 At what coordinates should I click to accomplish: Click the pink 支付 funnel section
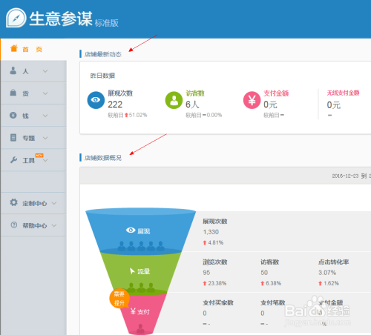141,313
